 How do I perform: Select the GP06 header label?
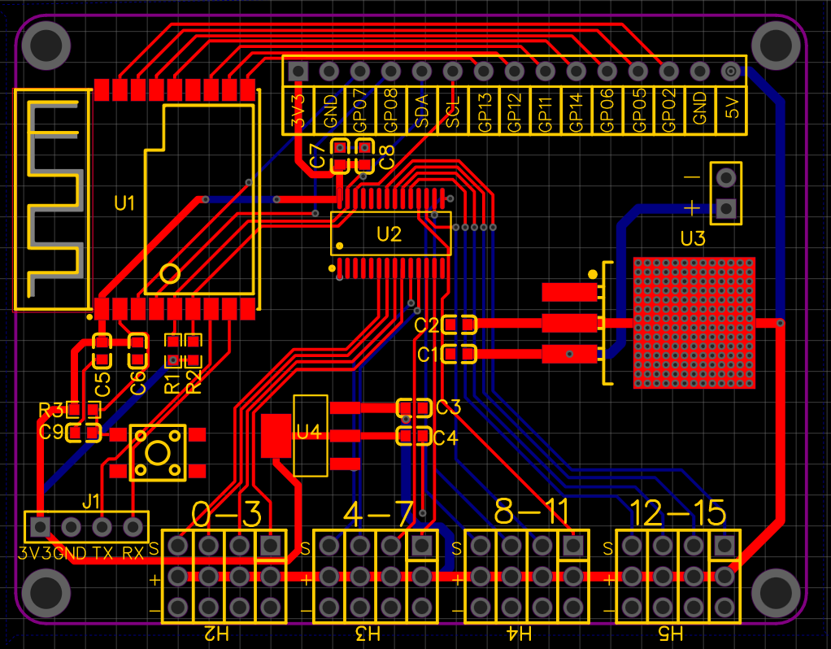point(607,111)
